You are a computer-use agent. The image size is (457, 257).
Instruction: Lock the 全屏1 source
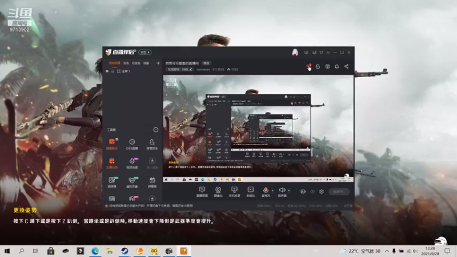click(113, 71)
